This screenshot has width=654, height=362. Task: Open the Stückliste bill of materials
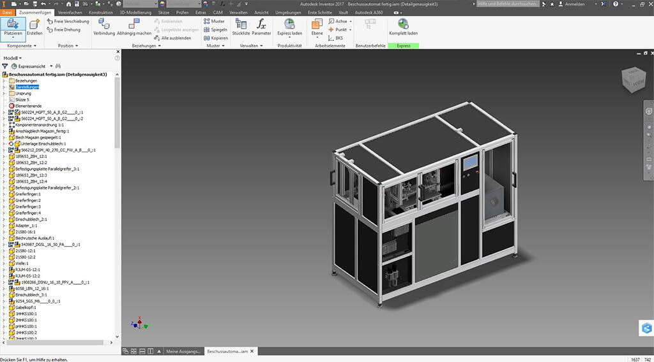[x=241, y=27]
